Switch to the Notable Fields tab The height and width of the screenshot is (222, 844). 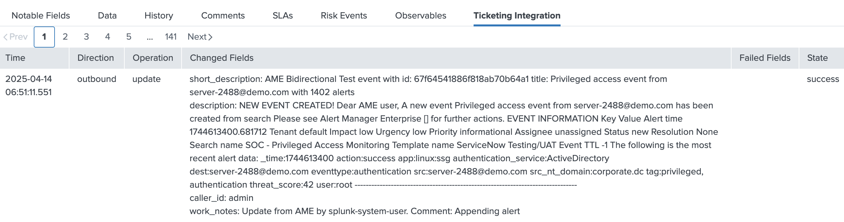click(x=40, y=16)
